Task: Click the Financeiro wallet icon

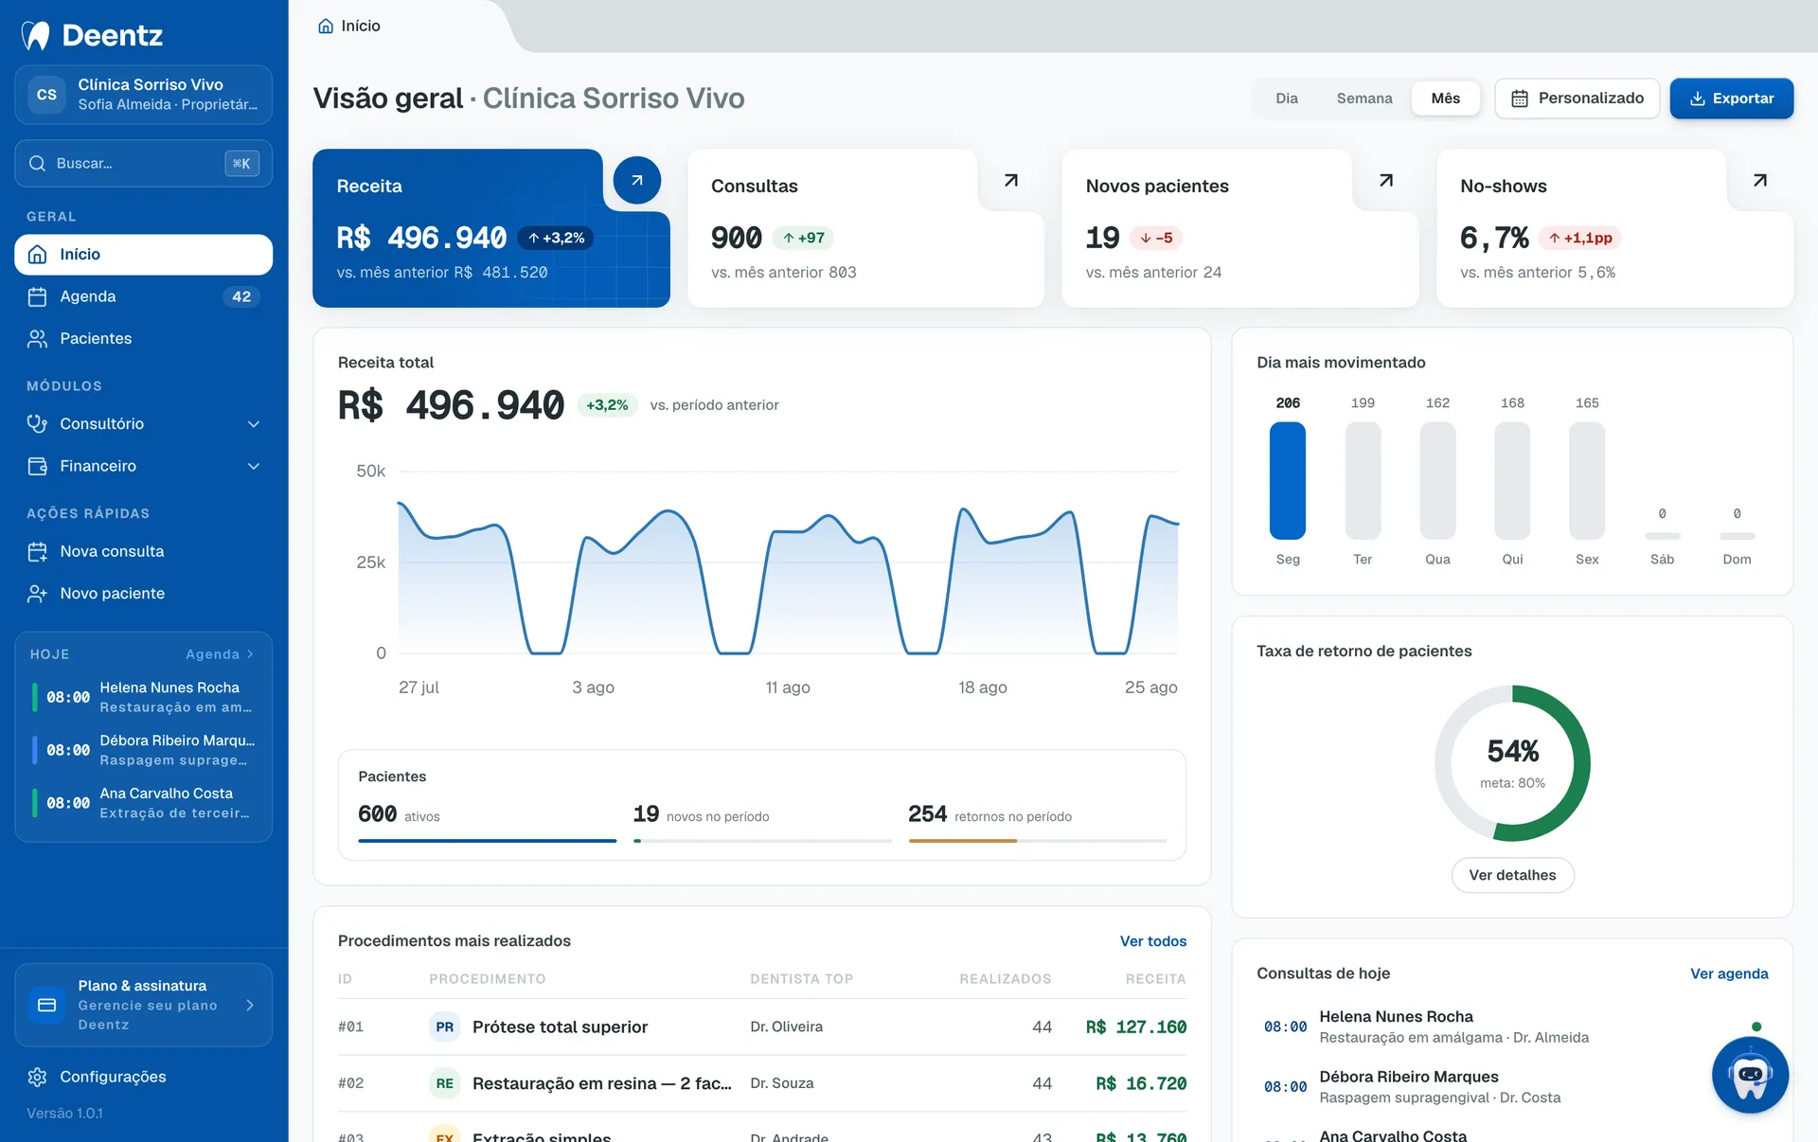Action: coord(38,466)
